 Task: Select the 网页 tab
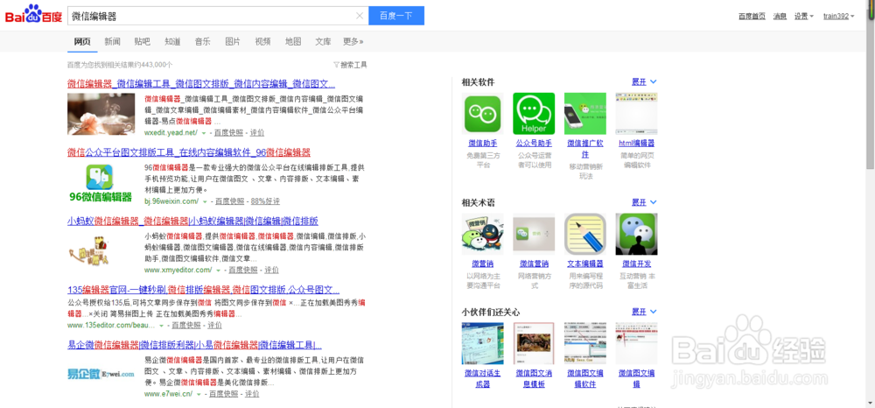(x=82, y=41)
